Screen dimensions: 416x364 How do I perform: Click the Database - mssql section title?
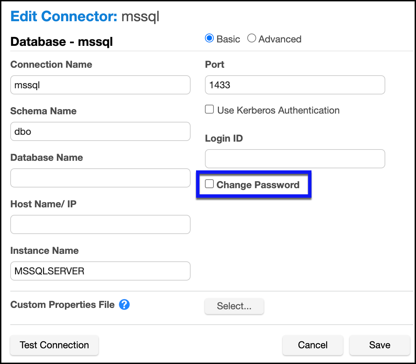61,42
